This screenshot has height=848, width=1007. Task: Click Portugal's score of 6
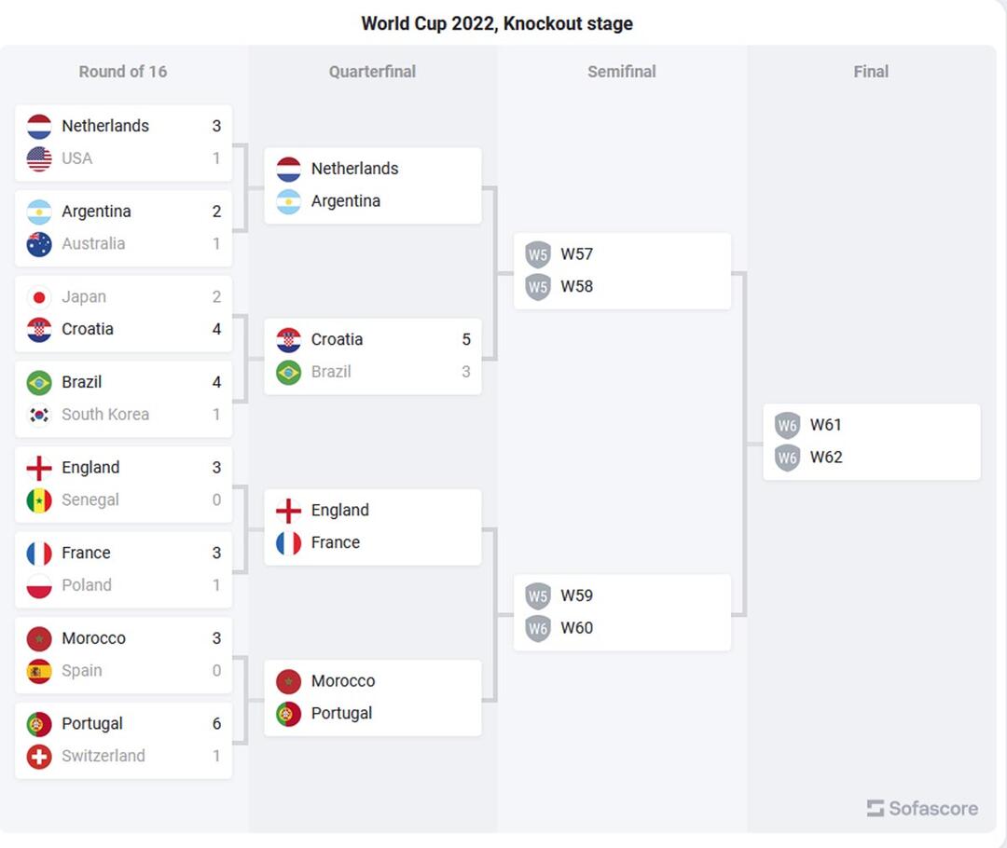click(x=216, y=724)
